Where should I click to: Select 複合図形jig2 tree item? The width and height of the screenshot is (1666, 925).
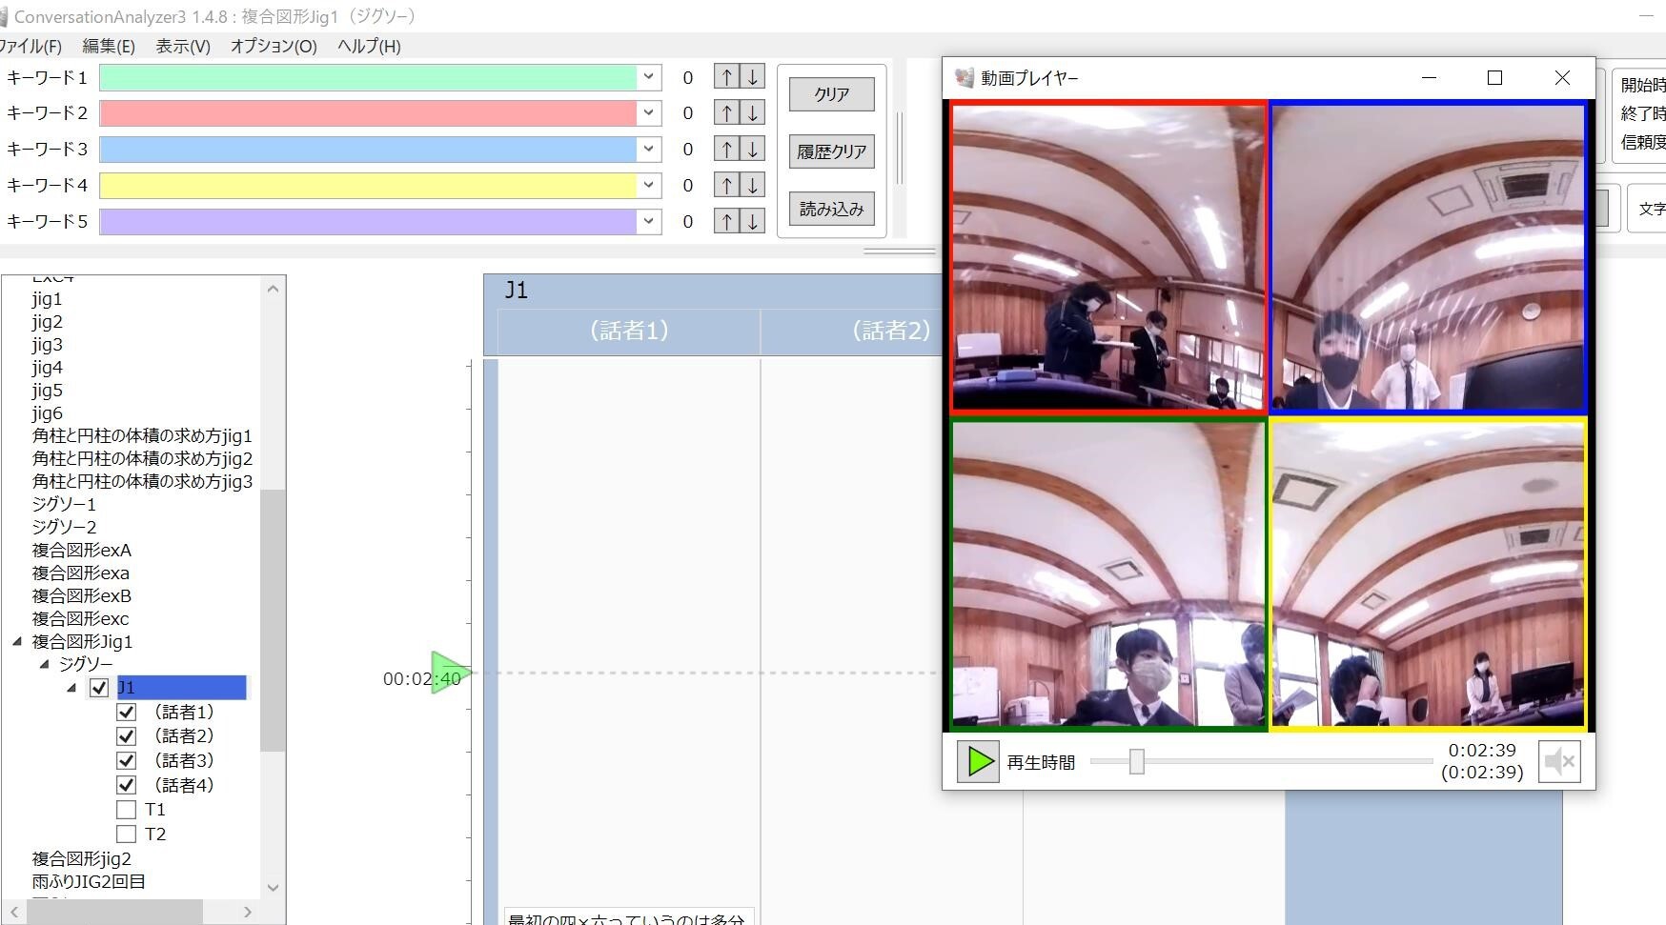[81, 859]
